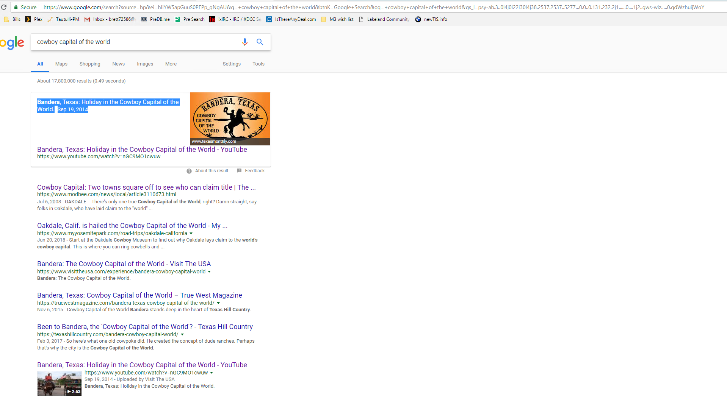The width and height of the screenshot is (727, 404).
Task: Click the Bandera Texas featured snippet image
Action: [x=230, y=119]
